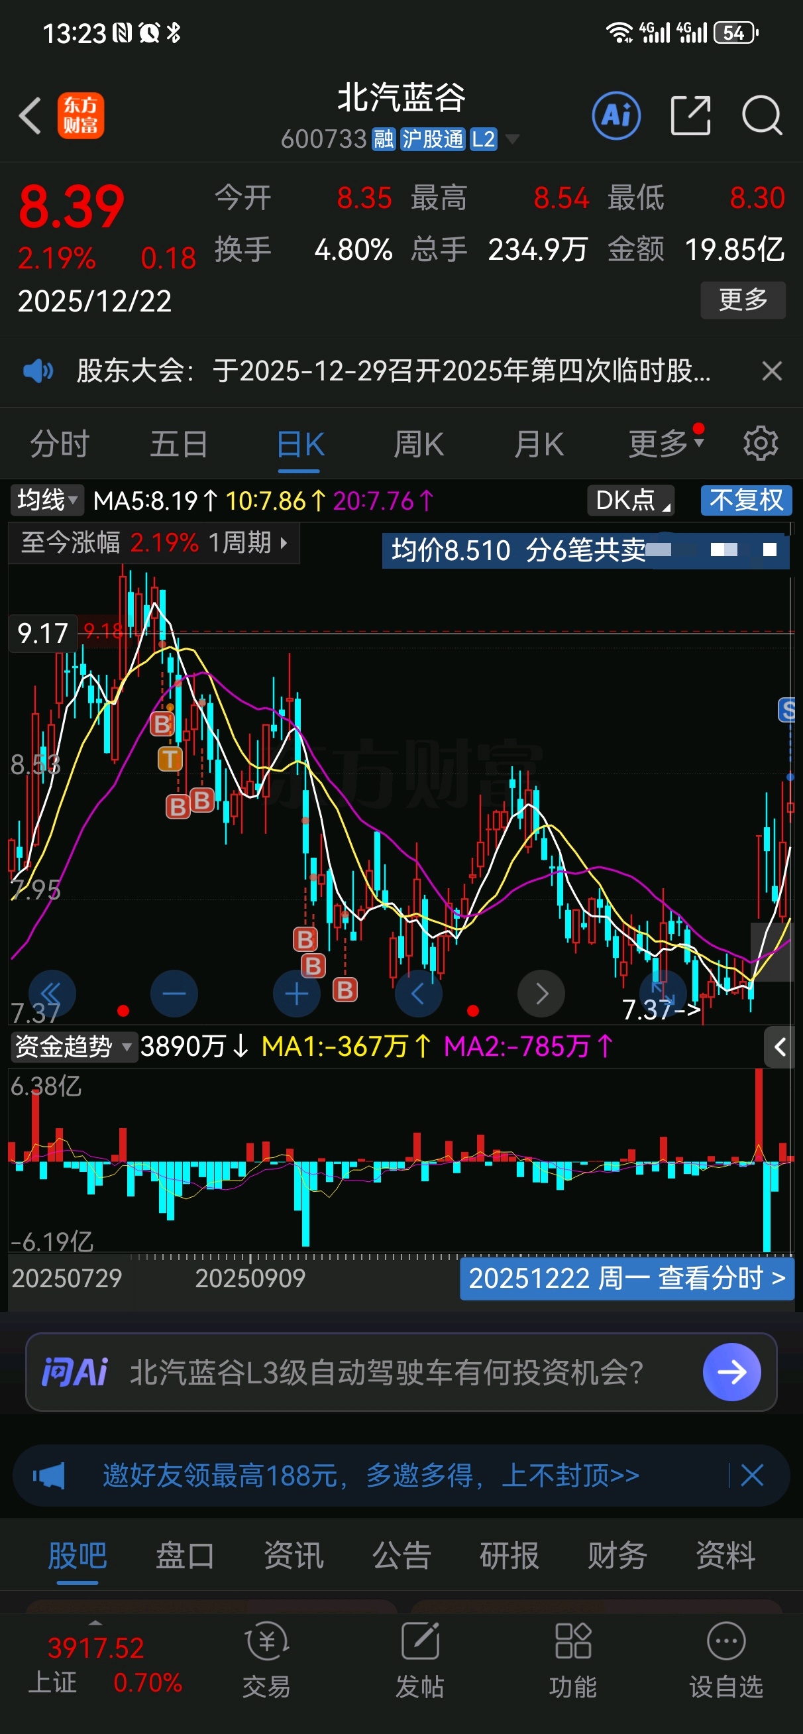
Task: Switch to 公告 tab
Action: [401, 1555]
